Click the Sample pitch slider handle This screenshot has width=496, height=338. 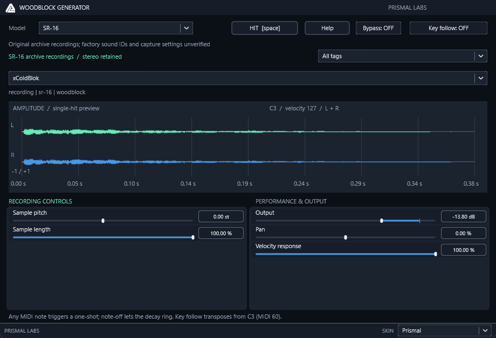pyautogui.click(x=103, y=221)
